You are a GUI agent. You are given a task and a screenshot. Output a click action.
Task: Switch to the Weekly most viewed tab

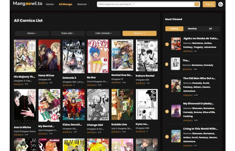pyautogui.click(x=174, y=29)
